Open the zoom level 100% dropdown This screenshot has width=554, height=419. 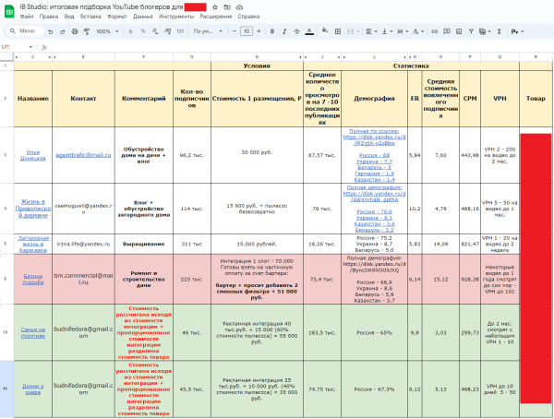click(106, 31)
